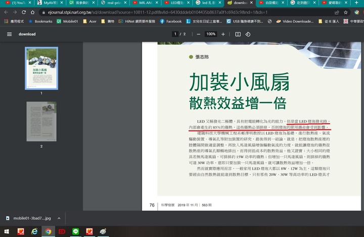
Task: Click the red double-D taskbar icon
Action: pyautogui.click(x=62, y=231)
